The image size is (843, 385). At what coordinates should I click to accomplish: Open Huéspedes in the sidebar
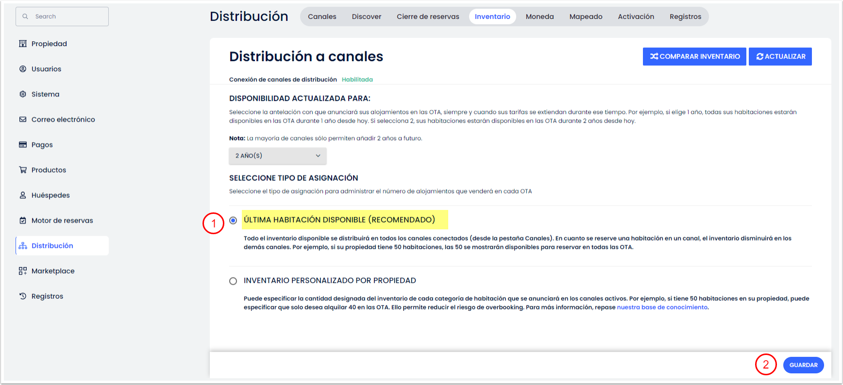pos(51,195)
